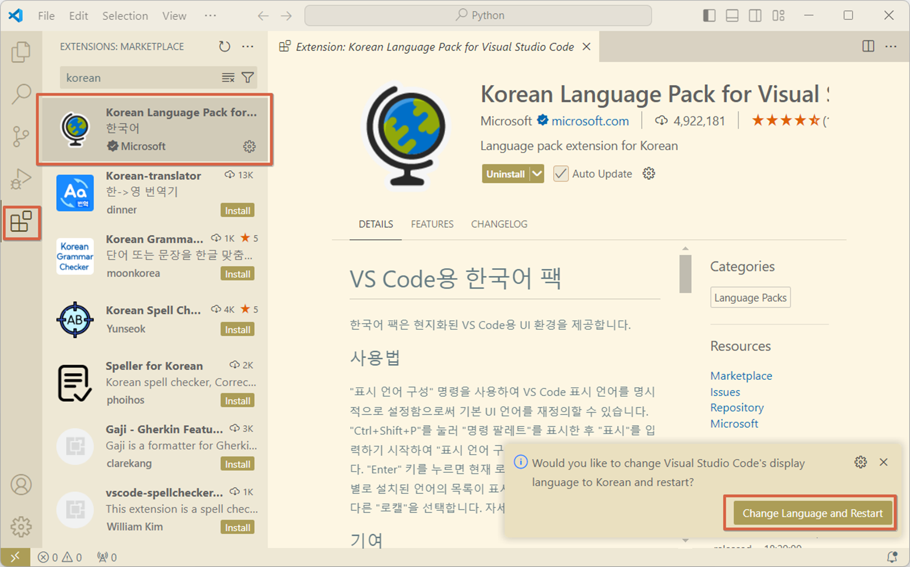Open the Issues resource link
The image size is (910, 567).
point(725,392)
